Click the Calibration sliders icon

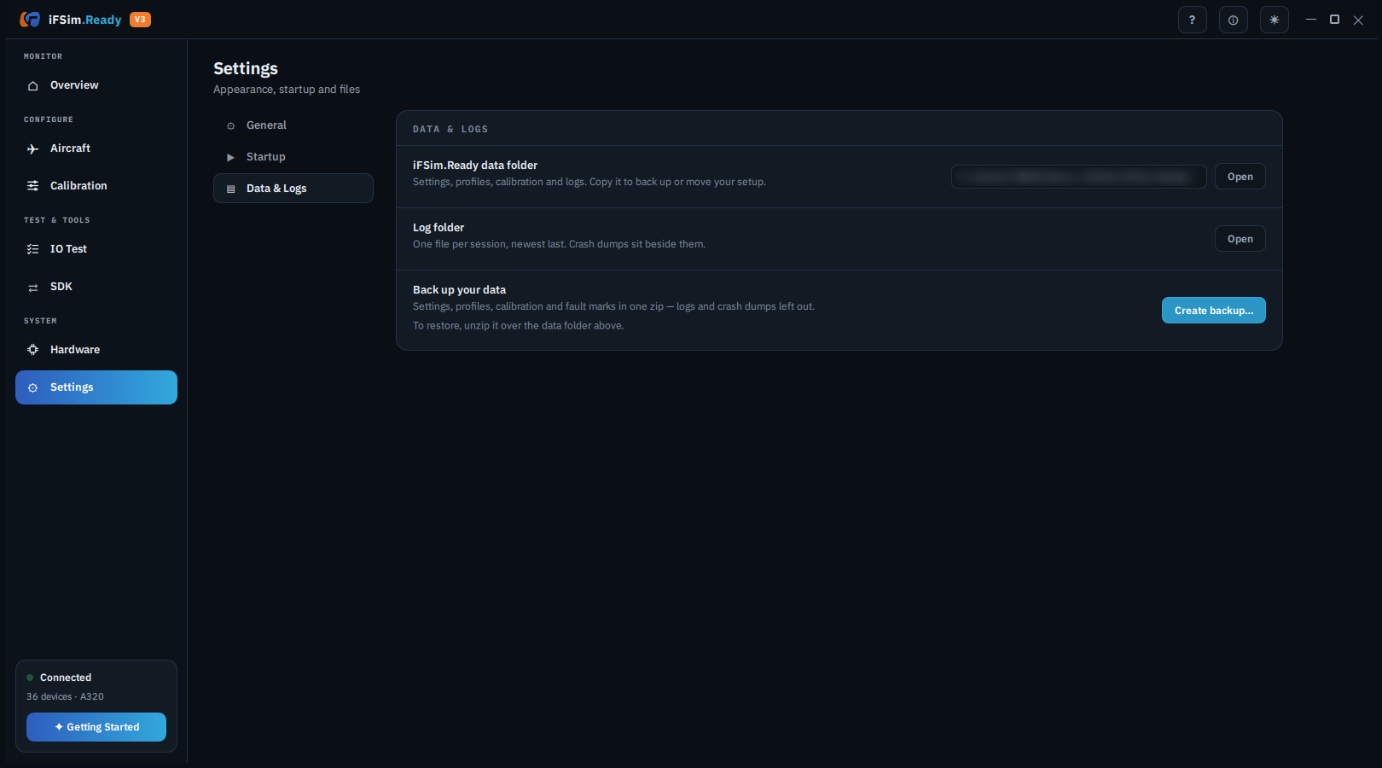coord(33,186)
